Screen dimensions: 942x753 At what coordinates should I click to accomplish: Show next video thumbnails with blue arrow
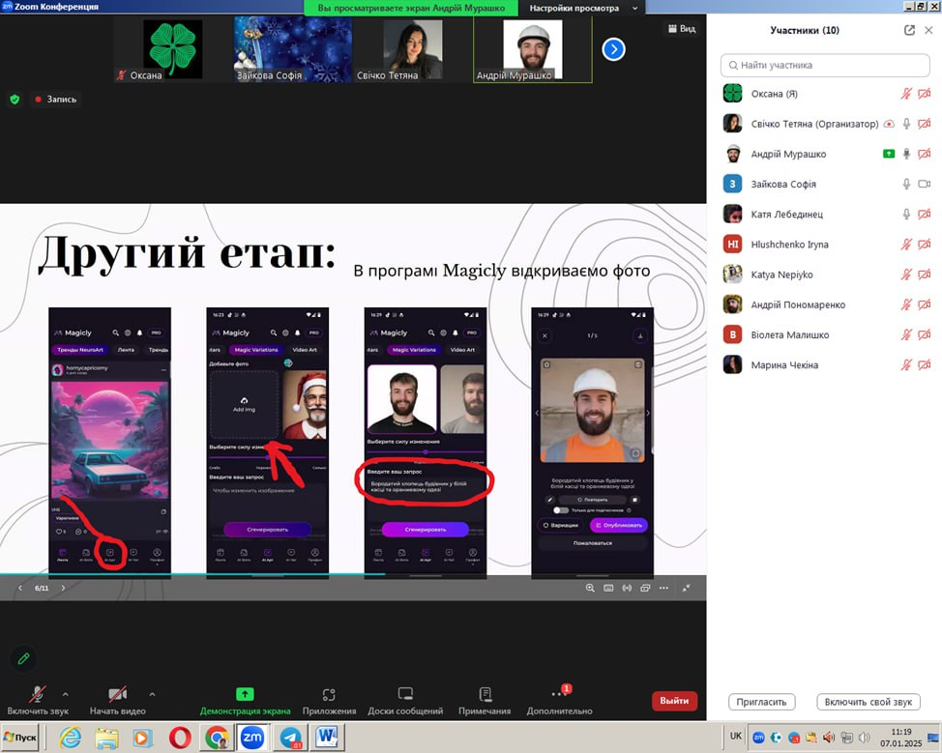pyautogui.click(x=613, y=49)
